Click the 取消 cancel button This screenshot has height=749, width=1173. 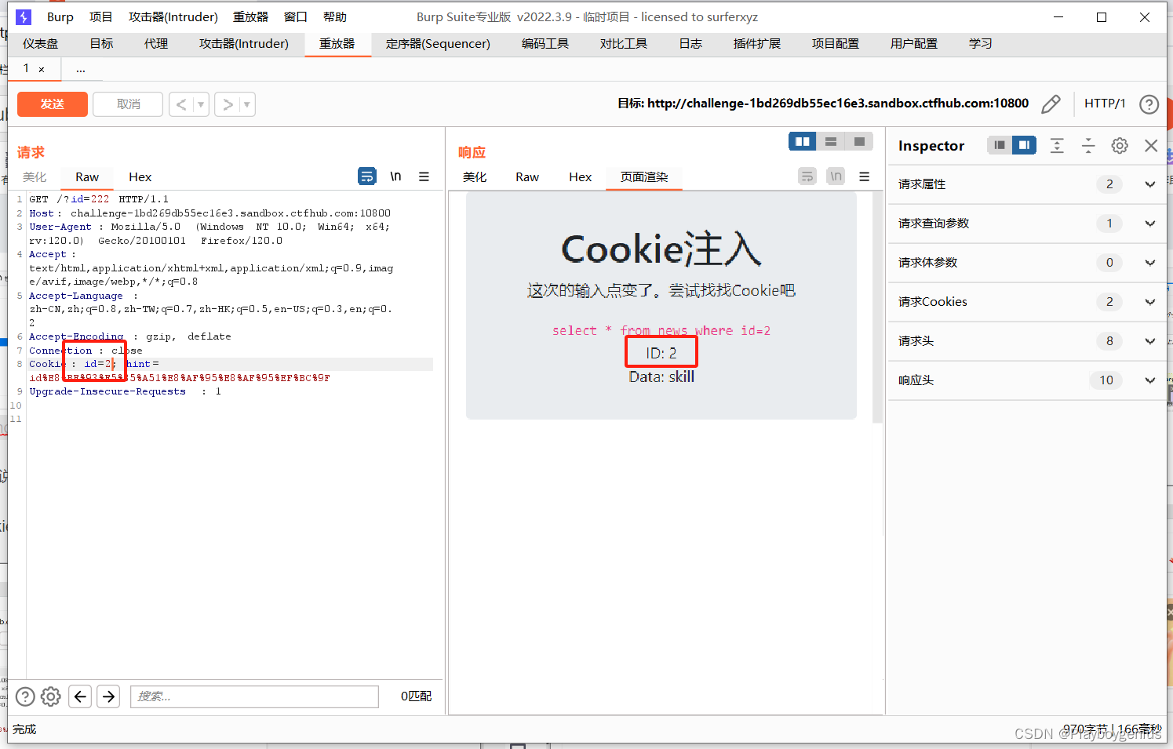(128, 104)
